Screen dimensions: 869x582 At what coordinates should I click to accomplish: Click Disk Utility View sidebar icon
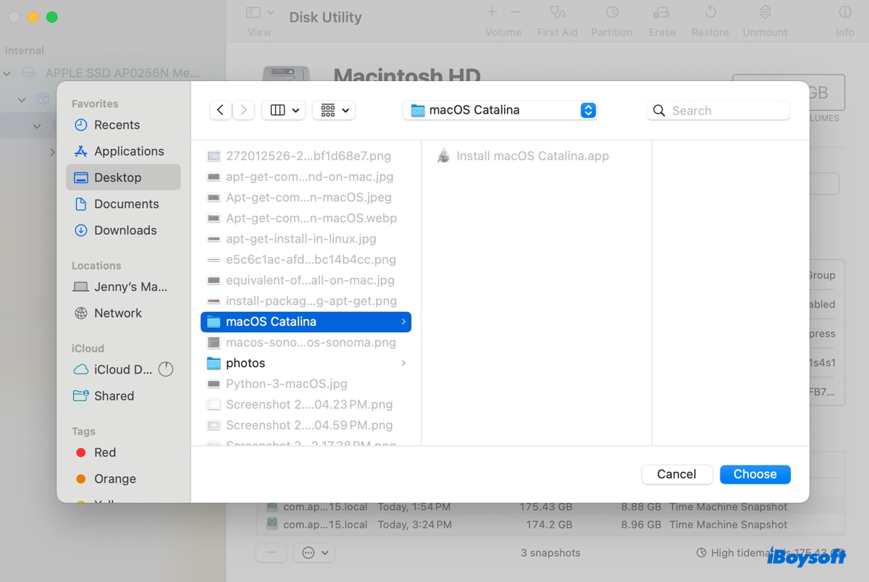[x=253, y=12]
